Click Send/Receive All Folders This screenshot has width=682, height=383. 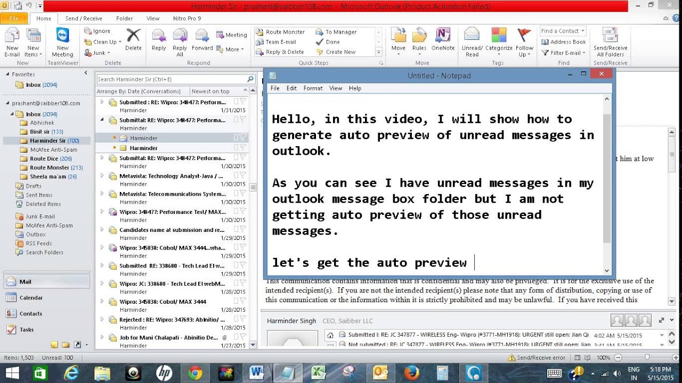(x=610, y=43)
